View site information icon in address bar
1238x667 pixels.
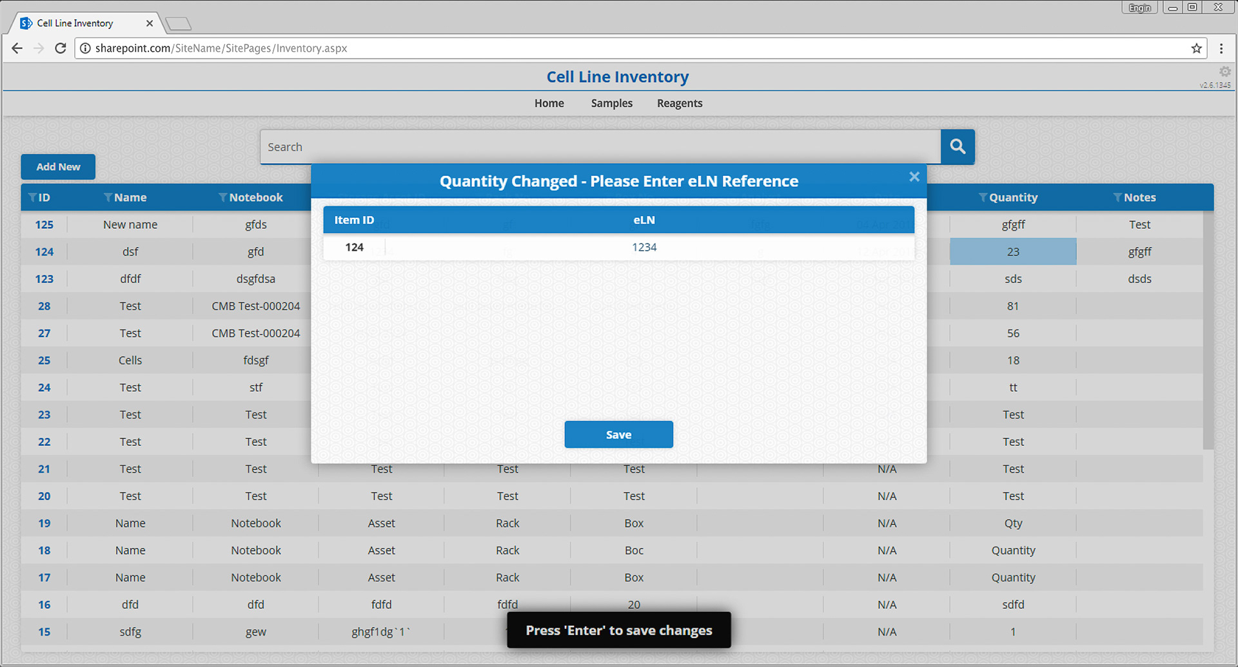click(85, 48)
